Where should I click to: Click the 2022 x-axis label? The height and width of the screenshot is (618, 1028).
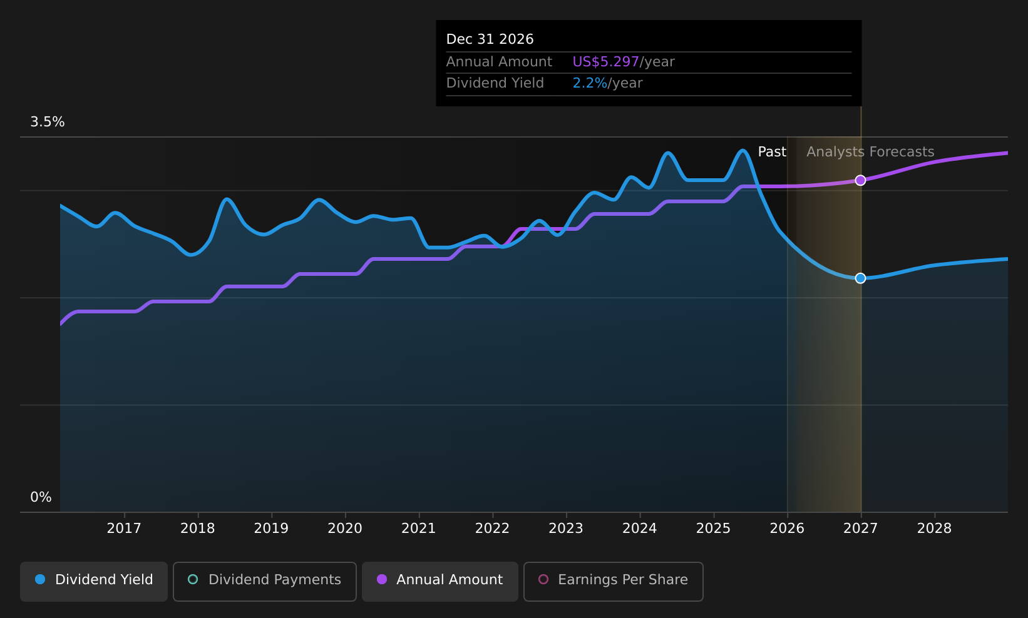click(492, 529)
